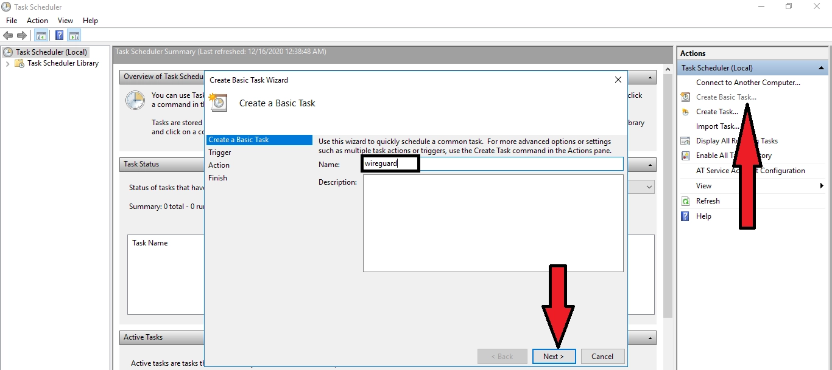The image size is (832, 370).
Task: Collapse the Task Status section
Action: point(650,165)
